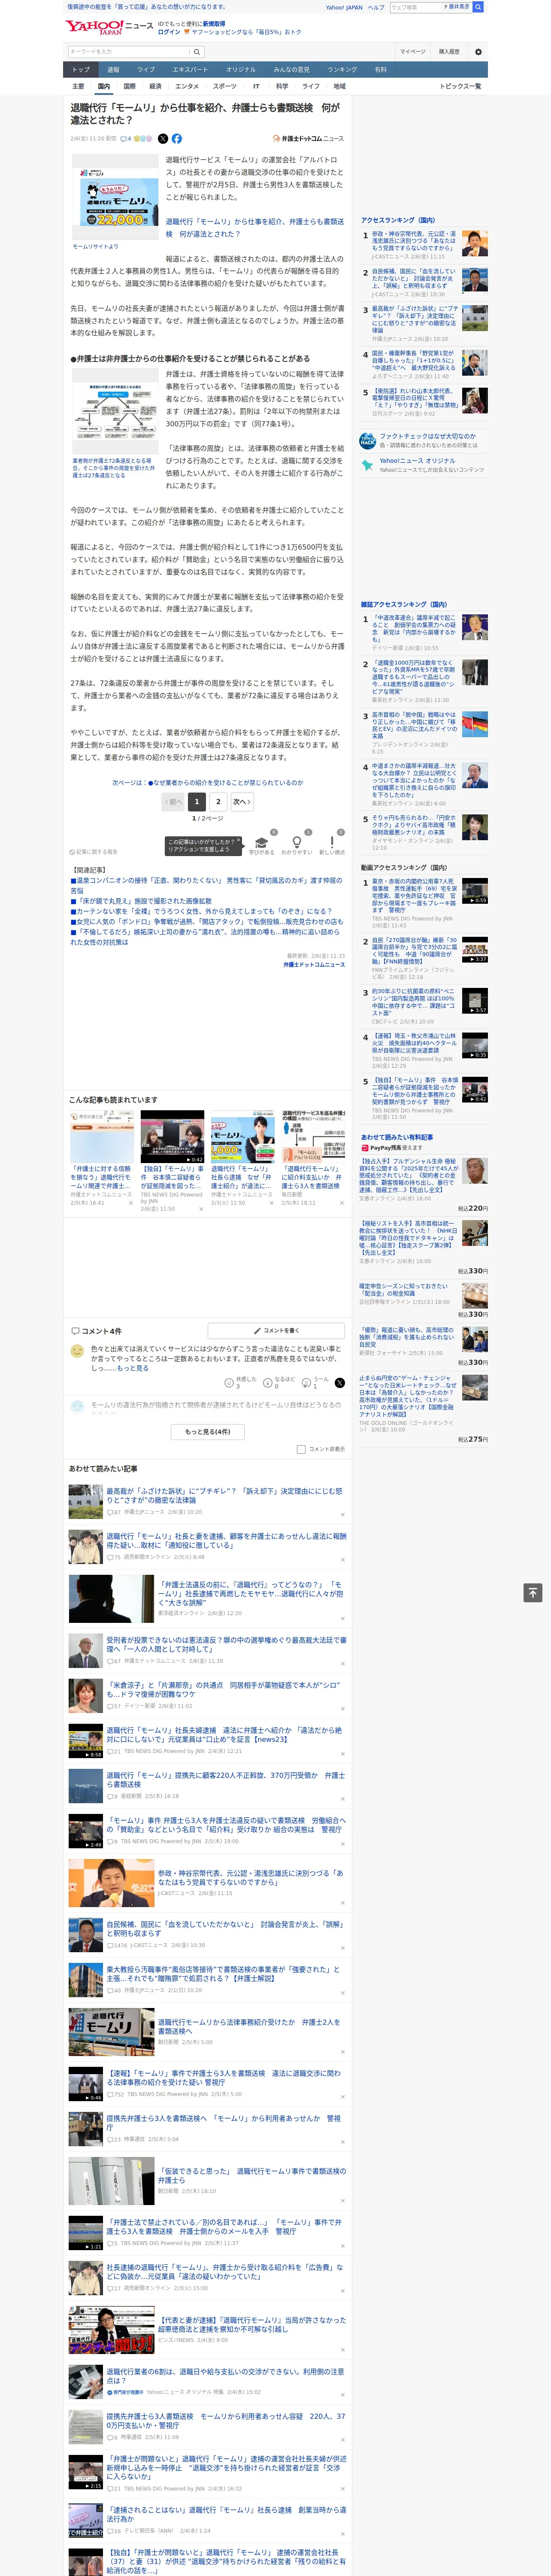Share the article on Facebook
The height and width of the screenshot is (2576, 551).
click(177, 139)
